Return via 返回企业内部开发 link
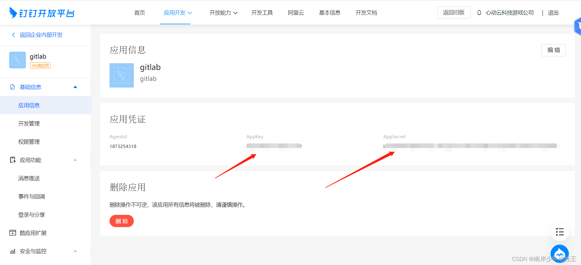The image size is (581, 265). pos(41,35)
